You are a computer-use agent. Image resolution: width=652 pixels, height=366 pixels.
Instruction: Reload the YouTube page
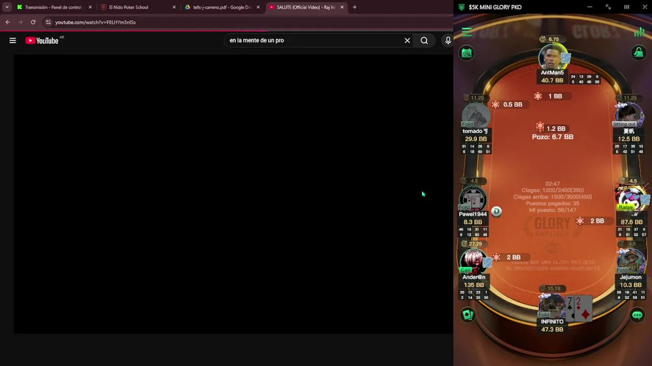[x=33, y=22]
